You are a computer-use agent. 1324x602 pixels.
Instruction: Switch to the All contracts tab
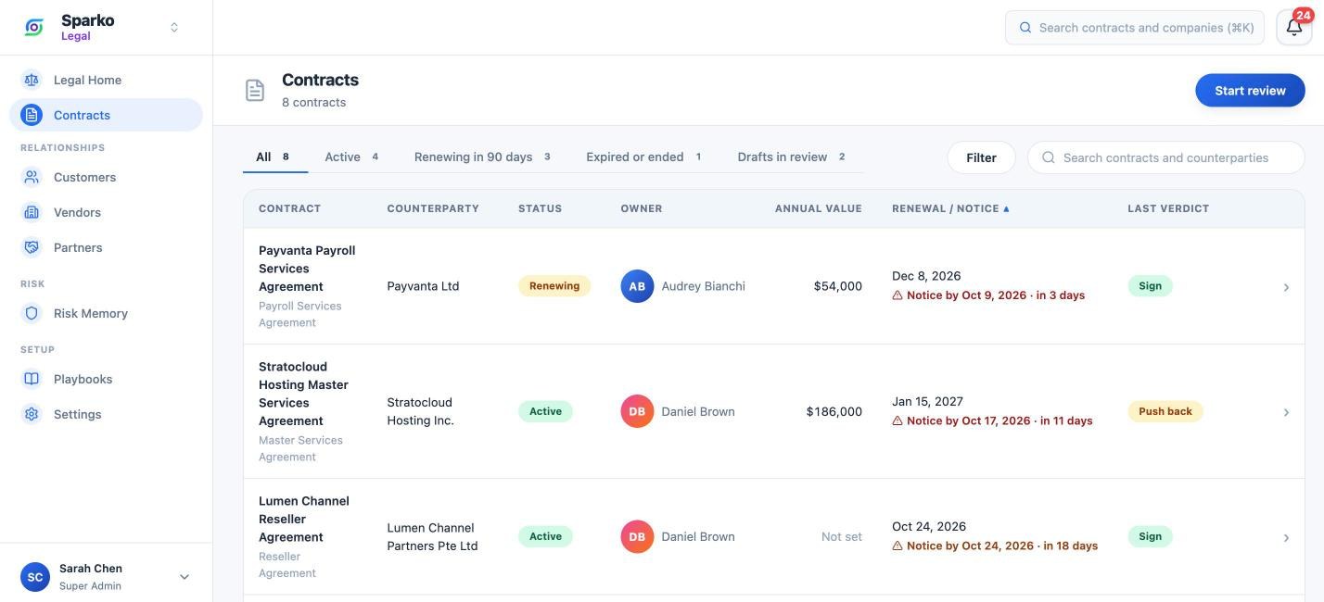pos(274,157)
